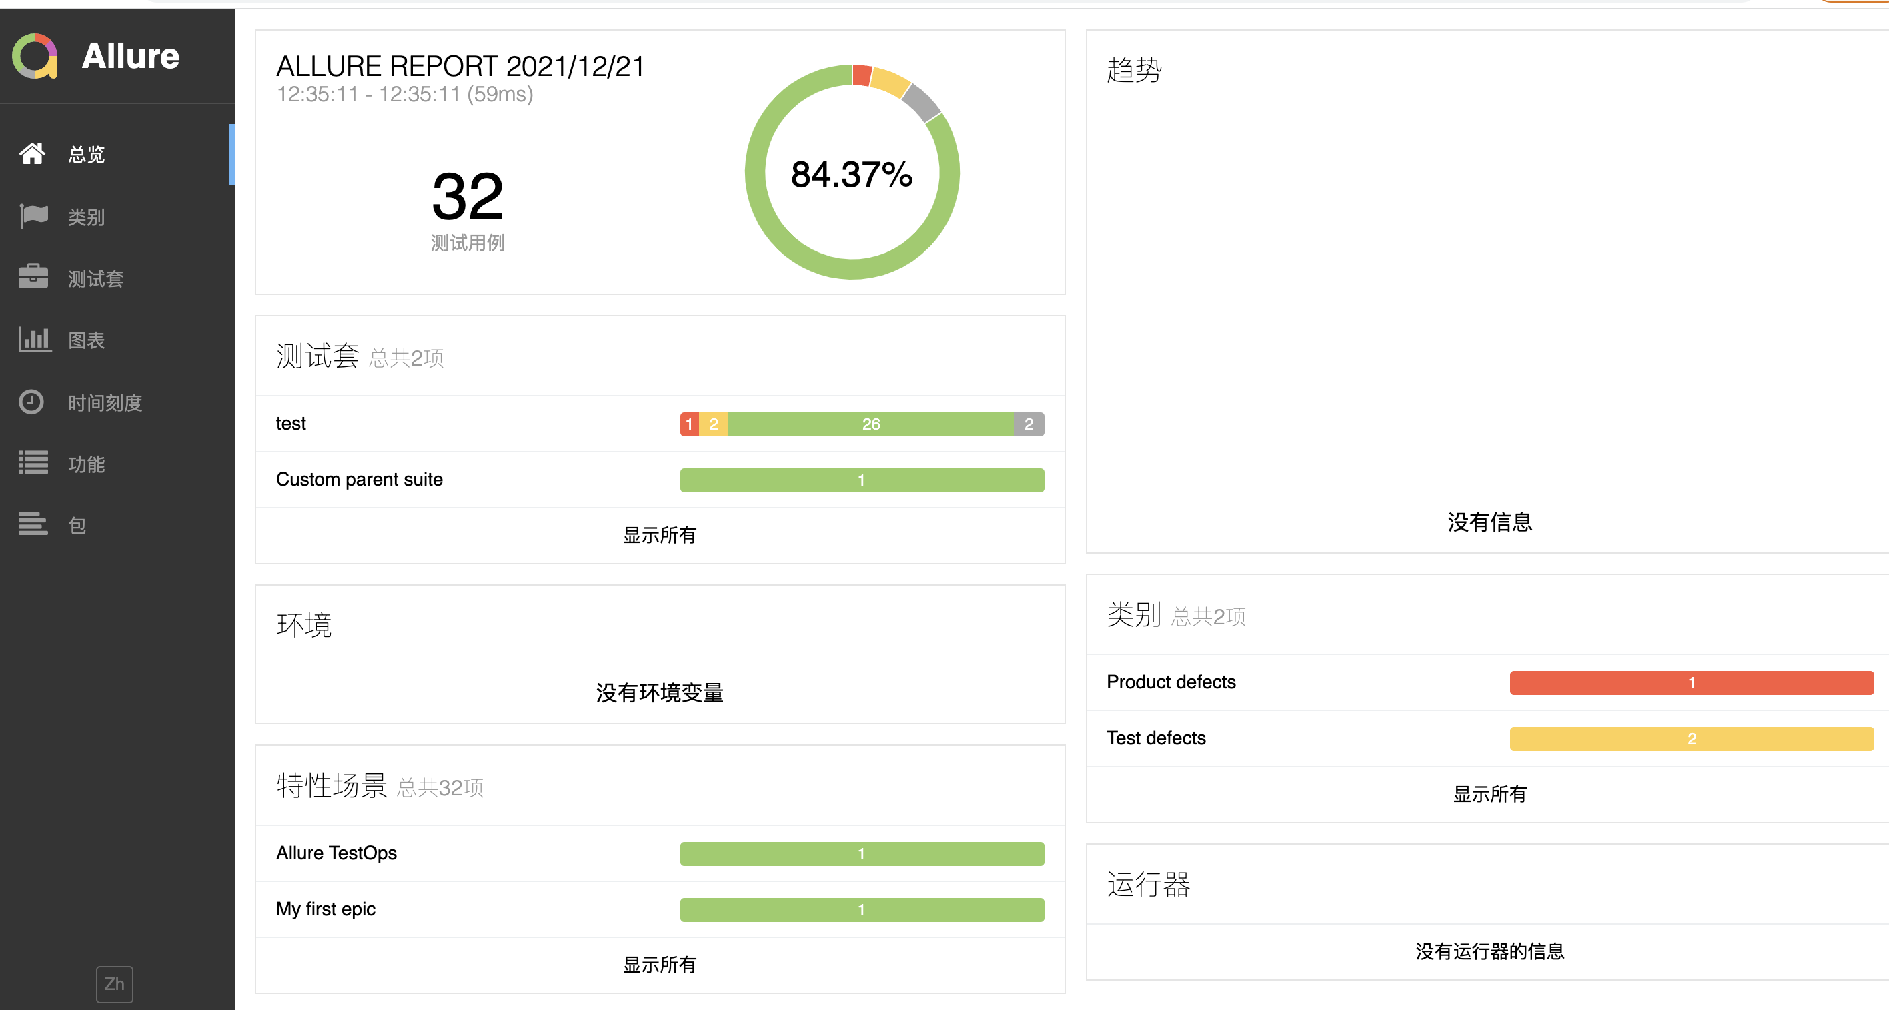This screenshot has height=1010, width=1889.
Task: Open the Packages aligned-lines icon
Action: pos(33,524)
